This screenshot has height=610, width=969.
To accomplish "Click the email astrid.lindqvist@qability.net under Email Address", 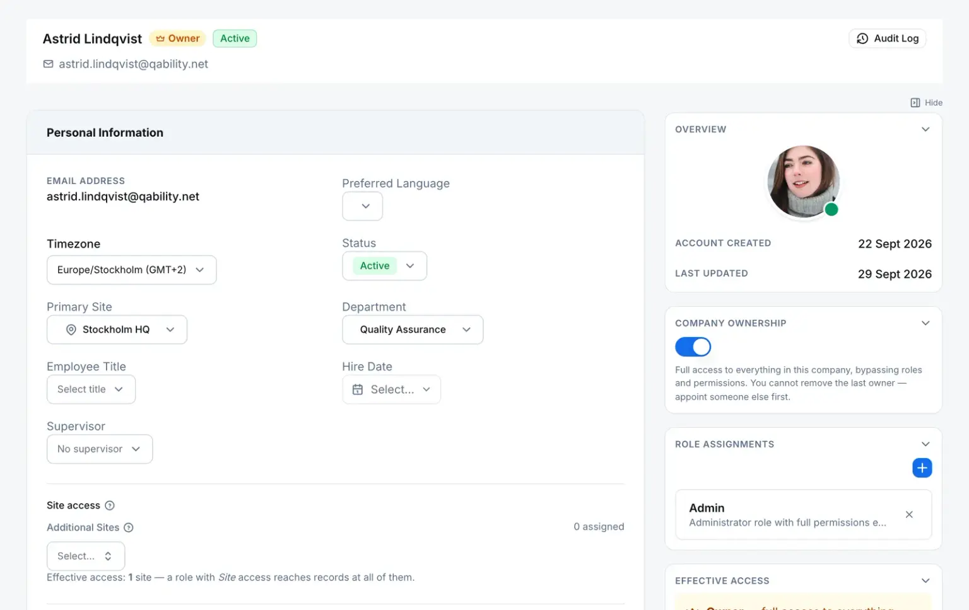I will 123,197.
